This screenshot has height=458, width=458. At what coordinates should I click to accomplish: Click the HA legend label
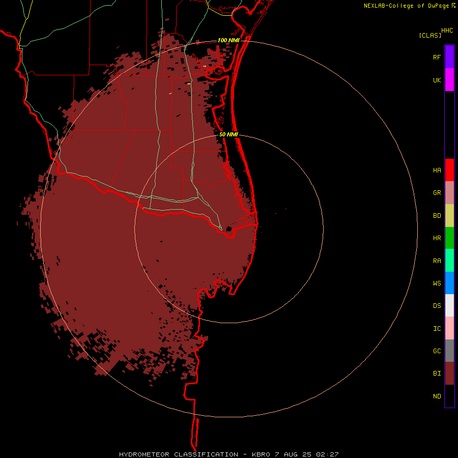437,170
